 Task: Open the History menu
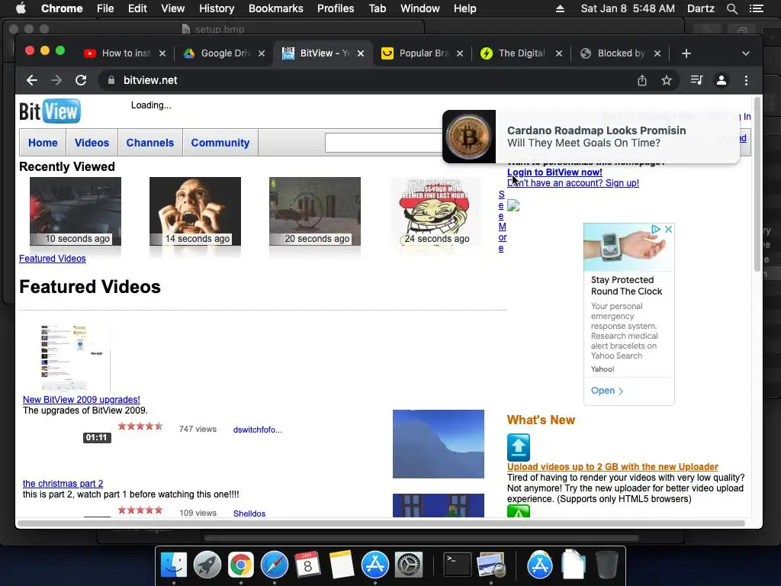217,8
